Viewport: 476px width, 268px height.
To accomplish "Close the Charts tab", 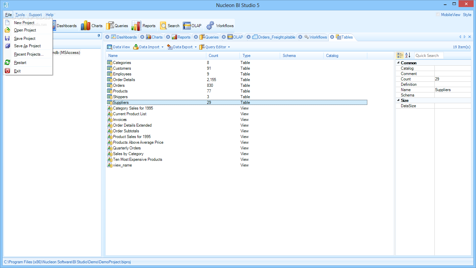I will pyautogui.click(x=142, y=37).
